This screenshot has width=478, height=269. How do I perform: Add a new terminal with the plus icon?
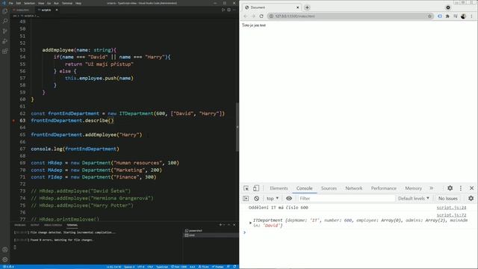click(x=220, y=225)
